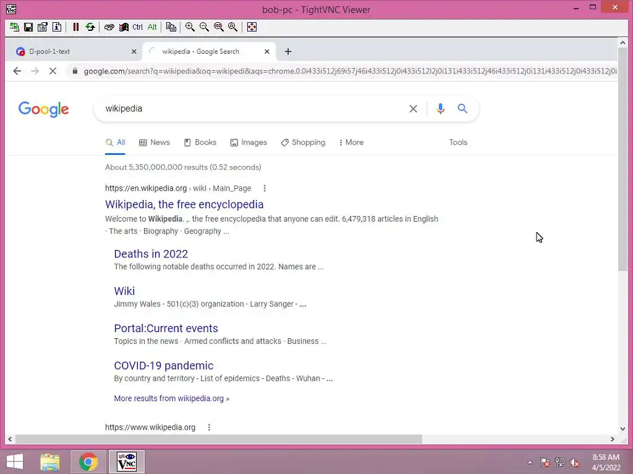The width and height of the screenshot is (633, 474).
Task: Click the network tray icon
Action: pos(560,462)
